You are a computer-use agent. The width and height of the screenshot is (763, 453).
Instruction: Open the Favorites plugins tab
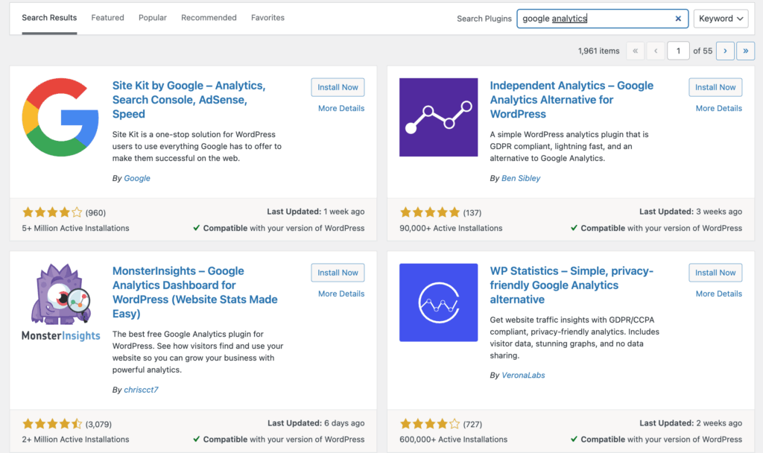pyautogui.click(x=267, y=18)
